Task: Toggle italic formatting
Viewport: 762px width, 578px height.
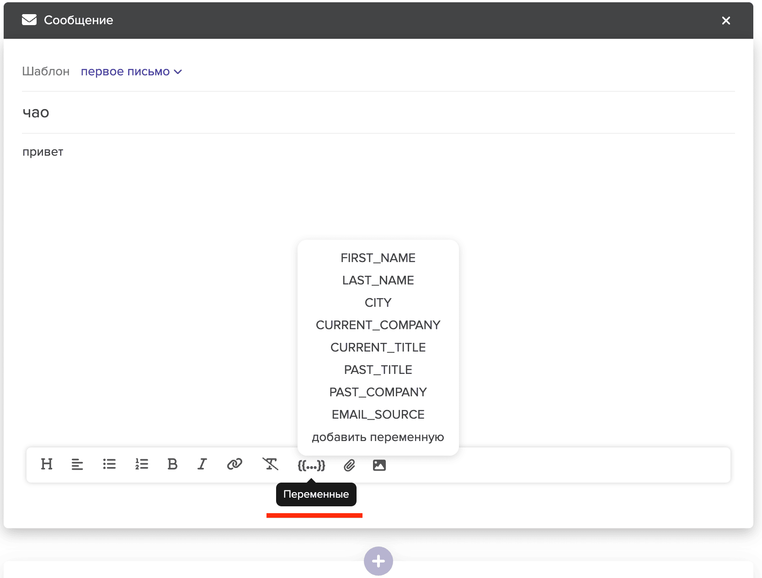Action: coord(202,464)
